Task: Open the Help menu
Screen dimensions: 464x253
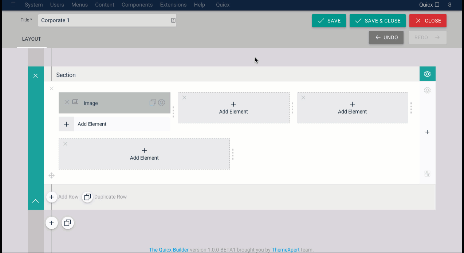Action: point(199,5)
